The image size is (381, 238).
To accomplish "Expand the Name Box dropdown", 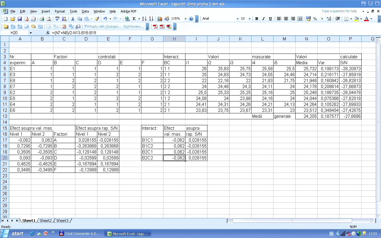I will tap(31, 33).
